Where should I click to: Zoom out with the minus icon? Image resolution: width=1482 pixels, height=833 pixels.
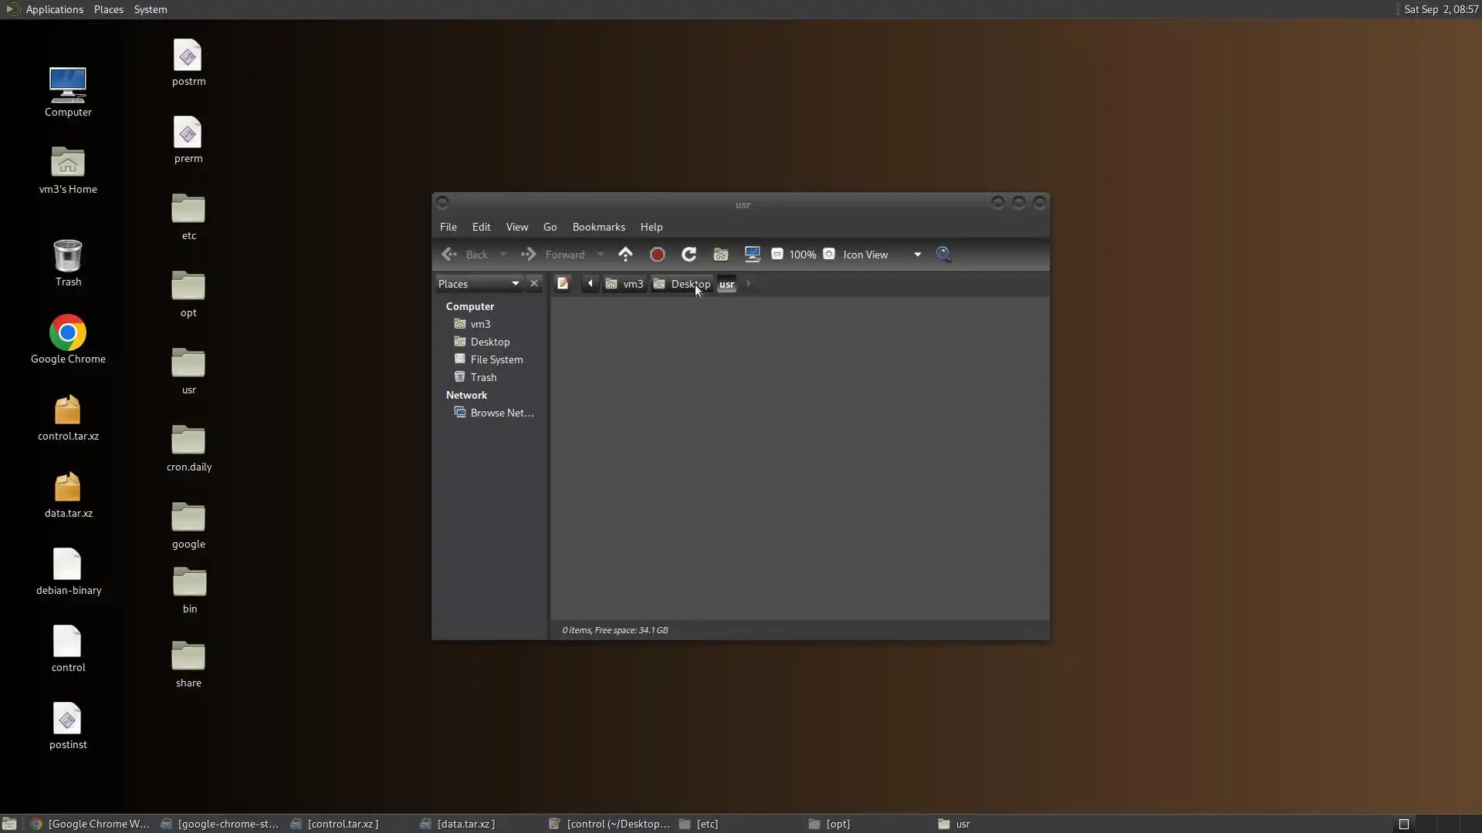pos(777,254)
